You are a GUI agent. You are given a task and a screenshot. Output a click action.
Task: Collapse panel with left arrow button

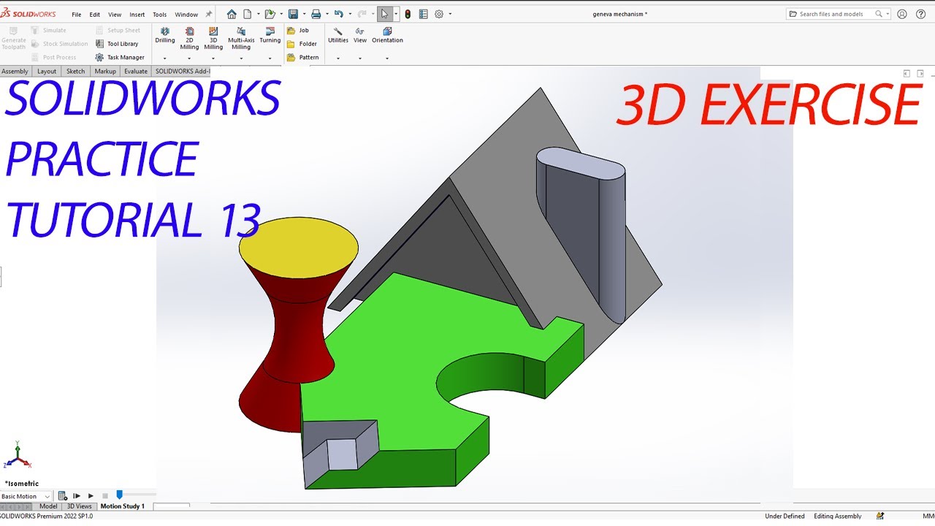(x=907, y=74)
